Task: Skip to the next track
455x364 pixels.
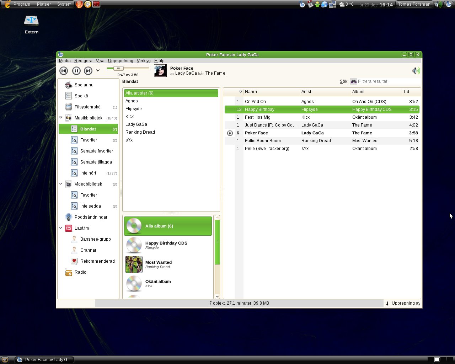Action: pyautogui.click(x=88, y=71)
